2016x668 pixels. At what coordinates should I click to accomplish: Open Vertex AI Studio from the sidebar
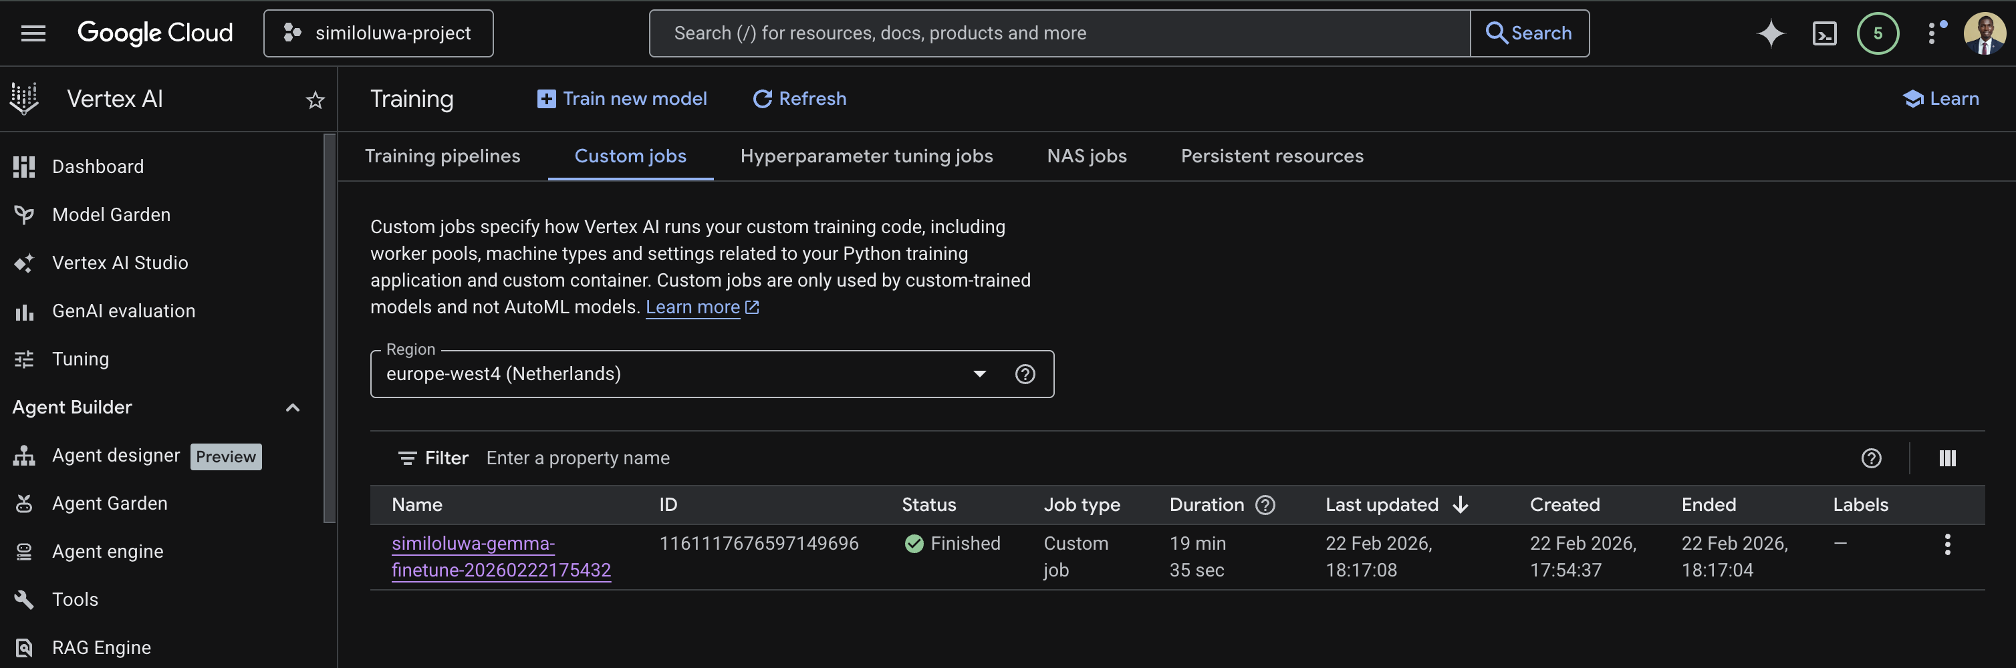tap(119, 263)
